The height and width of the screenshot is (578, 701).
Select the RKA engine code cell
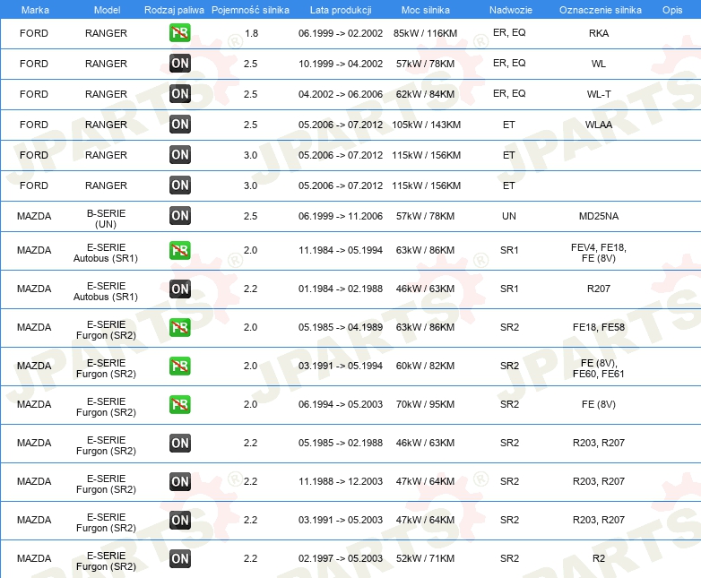(x=599, y=33)
